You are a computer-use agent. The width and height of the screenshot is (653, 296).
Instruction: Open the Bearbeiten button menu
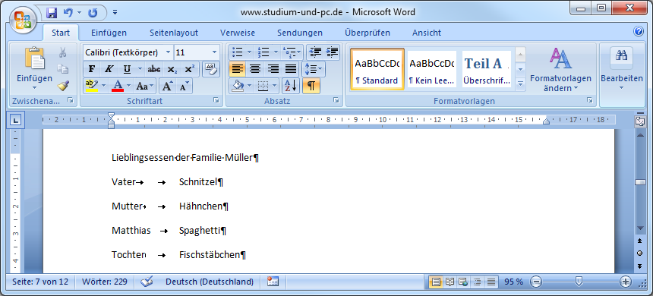[x=621, y=69]
